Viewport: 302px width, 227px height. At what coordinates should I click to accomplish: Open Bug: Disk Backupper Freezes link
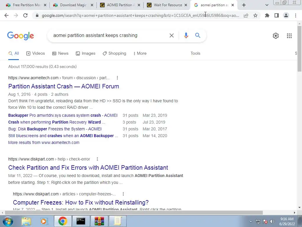point(55,129)
